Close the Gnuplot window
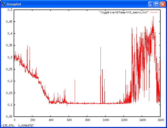The height and width of the screenshot is (128, 167). click(x=162, y=4)
